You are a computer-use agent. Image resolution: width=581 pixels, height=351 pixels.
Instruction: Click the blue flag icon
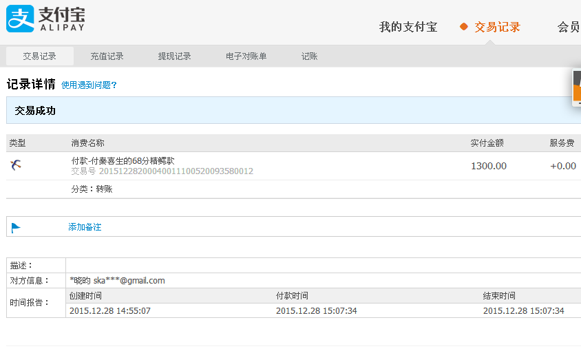(x=16, y=227)
